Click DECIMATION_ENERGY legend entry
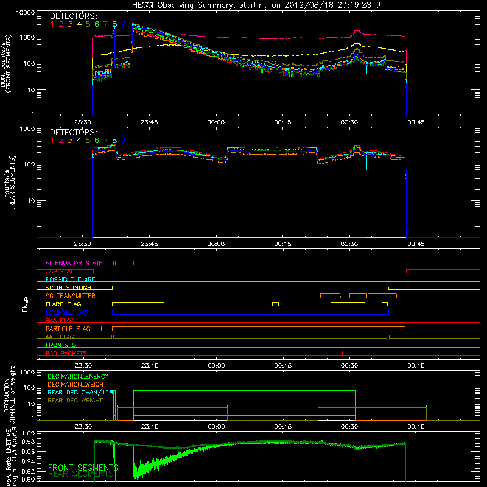This screenshot has height=487, width=487. tap(78, 376)
